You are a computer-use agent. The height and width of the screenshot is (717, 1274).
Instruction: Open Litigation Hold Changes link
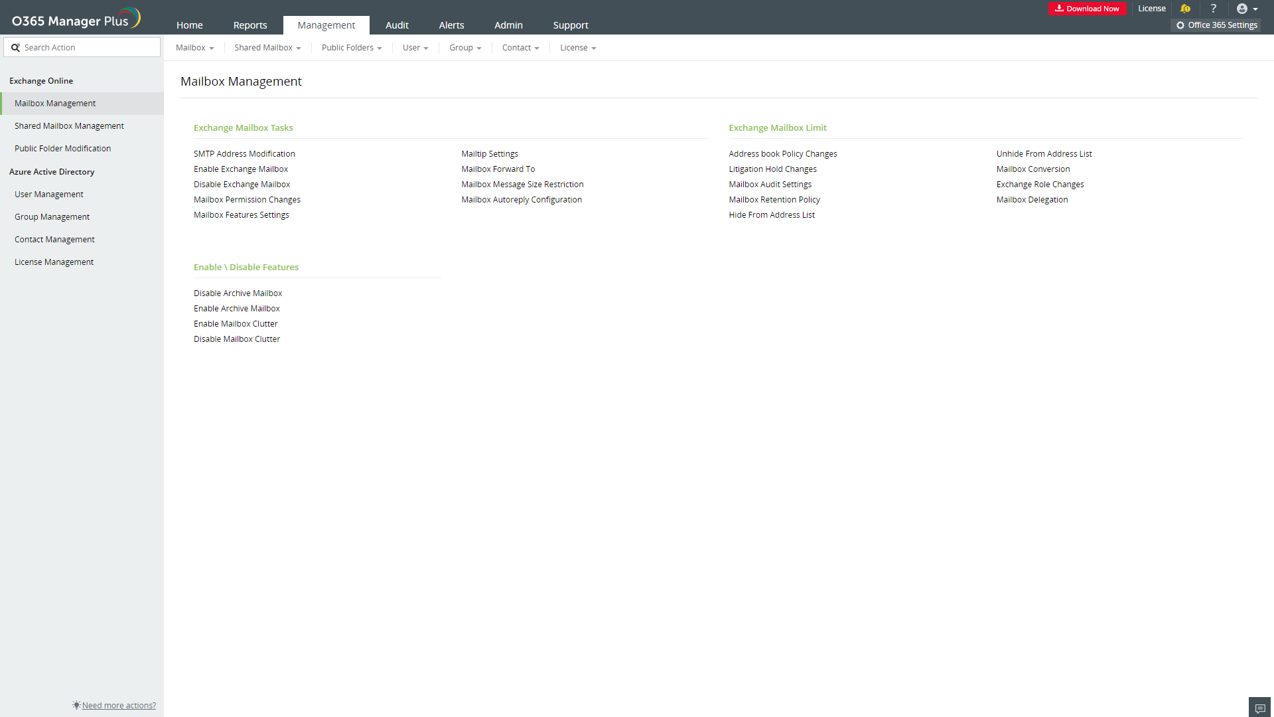click(772, 169)
